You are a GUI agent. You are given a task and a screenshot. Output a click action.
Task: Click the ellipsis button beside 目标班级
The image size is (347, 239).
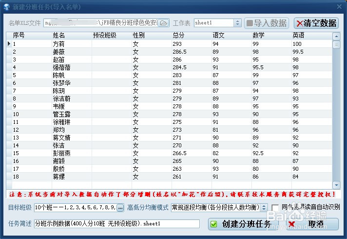pyautogui.click(x=120, y=208)
